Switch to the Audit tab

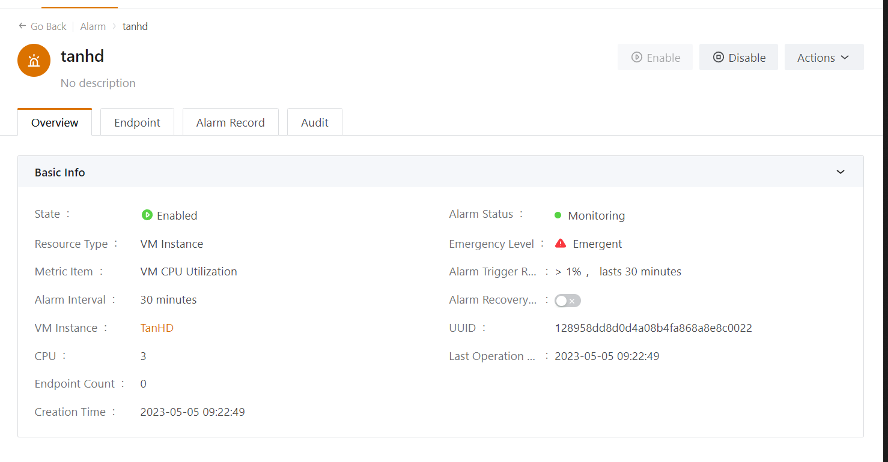coord(314,122)
